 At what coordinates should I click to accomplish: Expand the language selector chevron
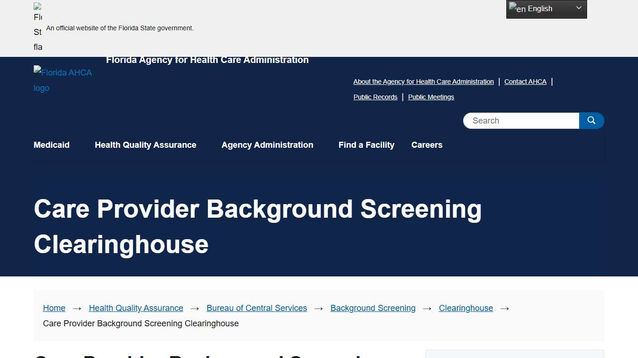(579, 8)
